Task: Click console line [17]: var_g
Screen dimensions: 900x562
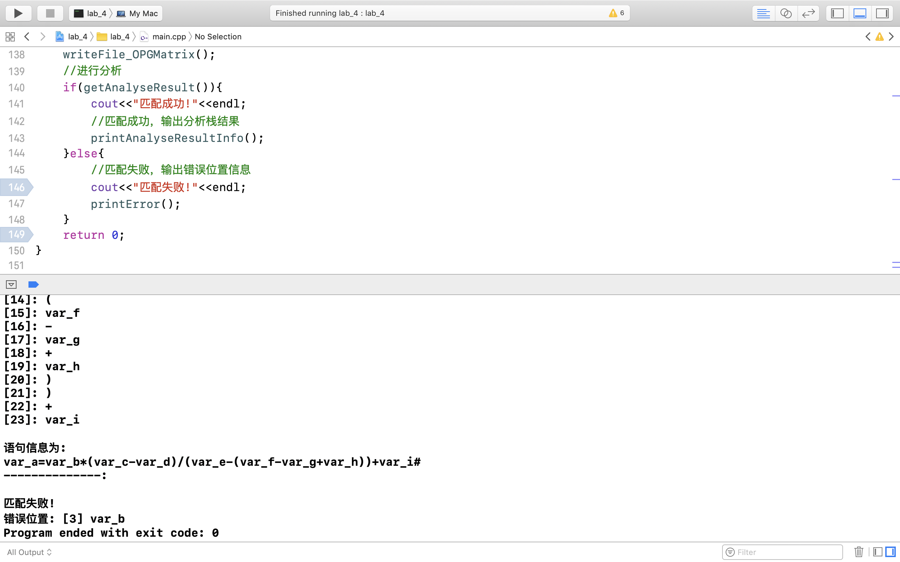Action: tap(41, 340)
